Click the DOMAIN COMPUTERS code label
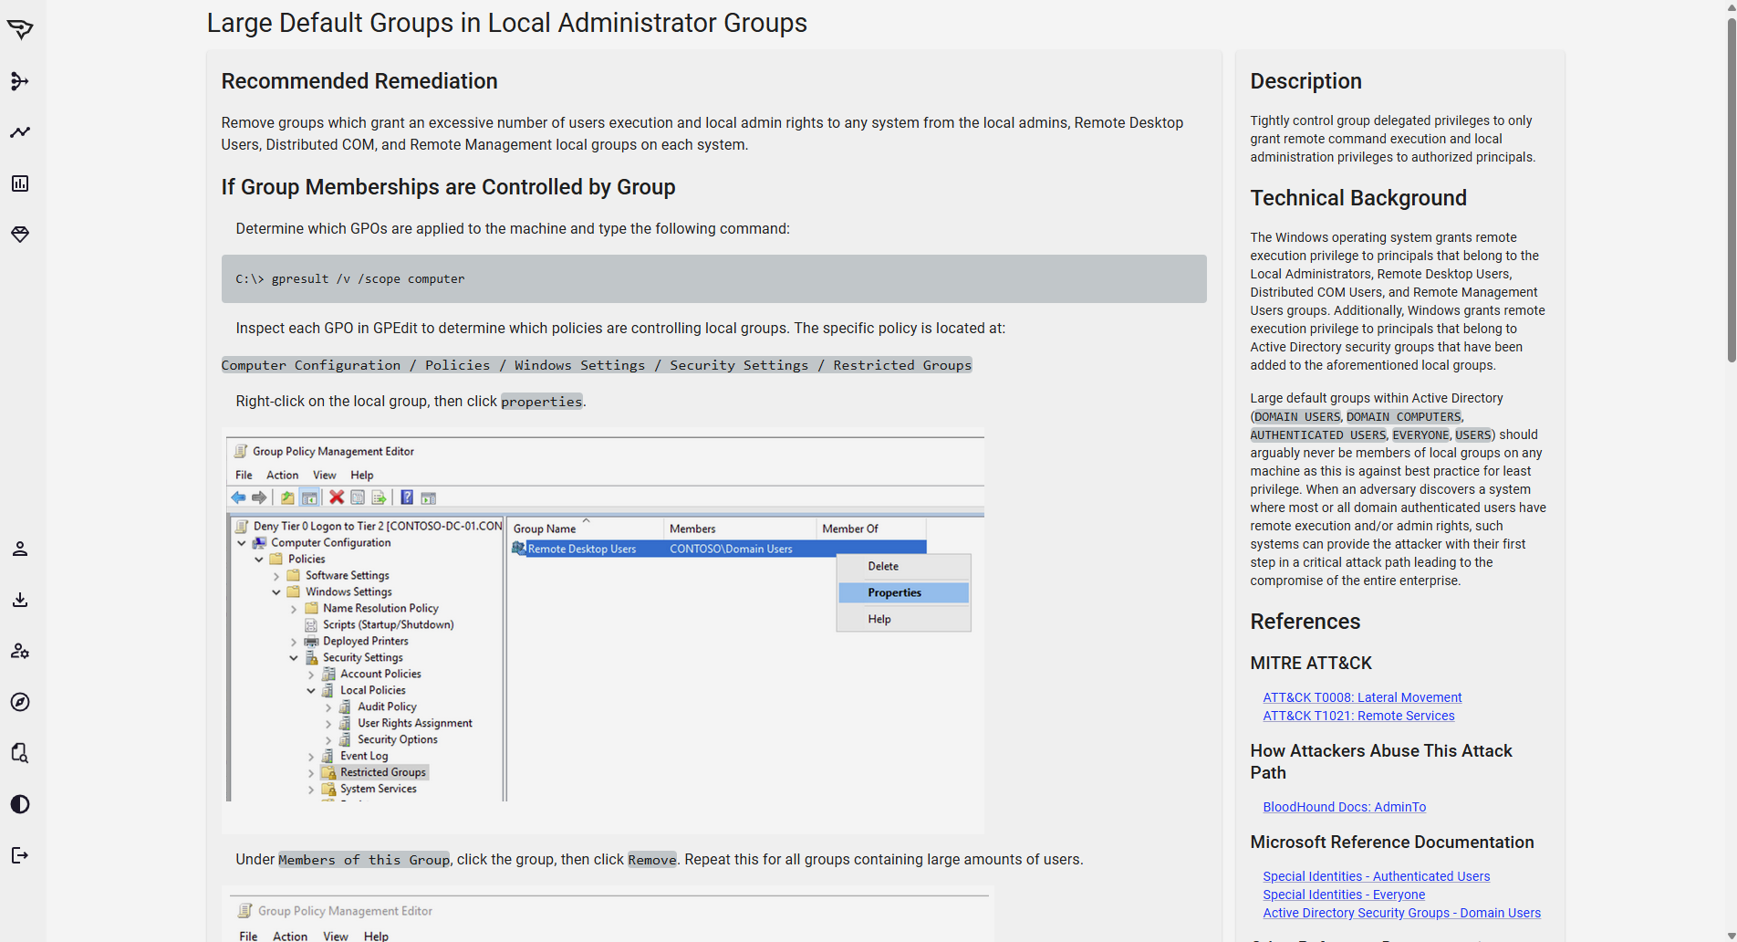 click(1403, 417)
